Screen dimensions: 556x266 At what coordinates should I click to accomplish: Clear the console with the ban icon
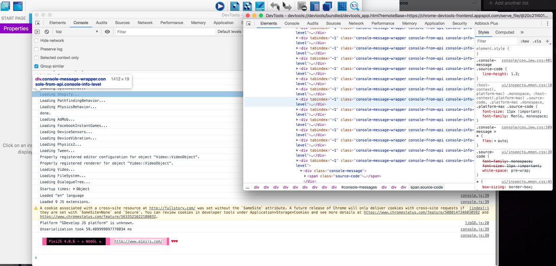(x=47, y=31)
